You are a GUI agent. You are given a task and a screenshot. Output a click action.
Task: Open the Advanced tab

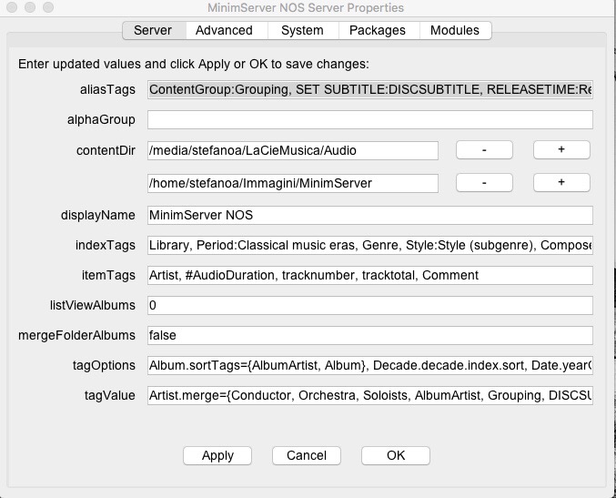[x=227, y=30]
